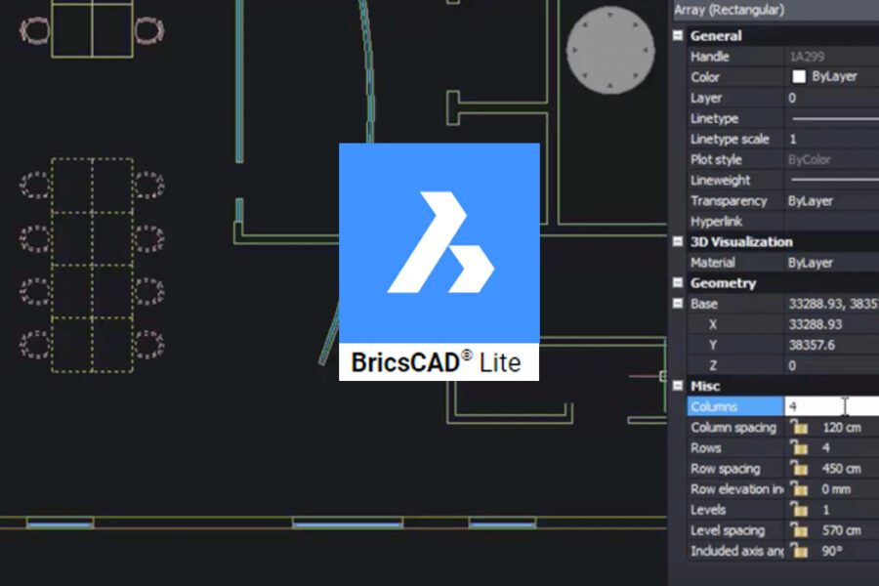Click the Row elevation lock icon

[x=799, y=489]
